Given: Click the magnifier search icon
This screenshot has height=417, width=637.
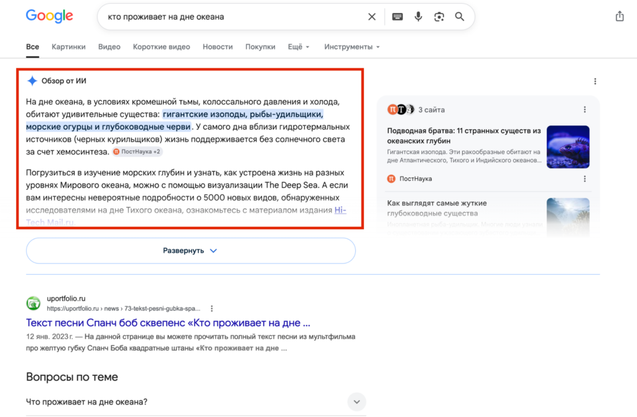Looking at the screenshot, I should (460, 17).
